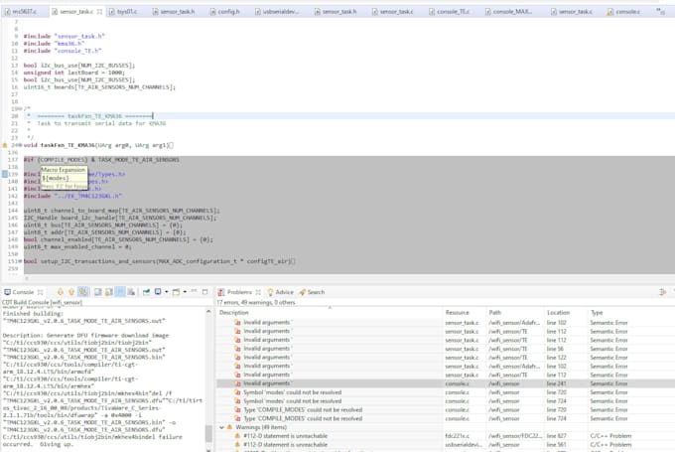Expand folded setup_I2C_transactions function at line 151
This screenshot has width=675, height=452.
click(21, 261)
